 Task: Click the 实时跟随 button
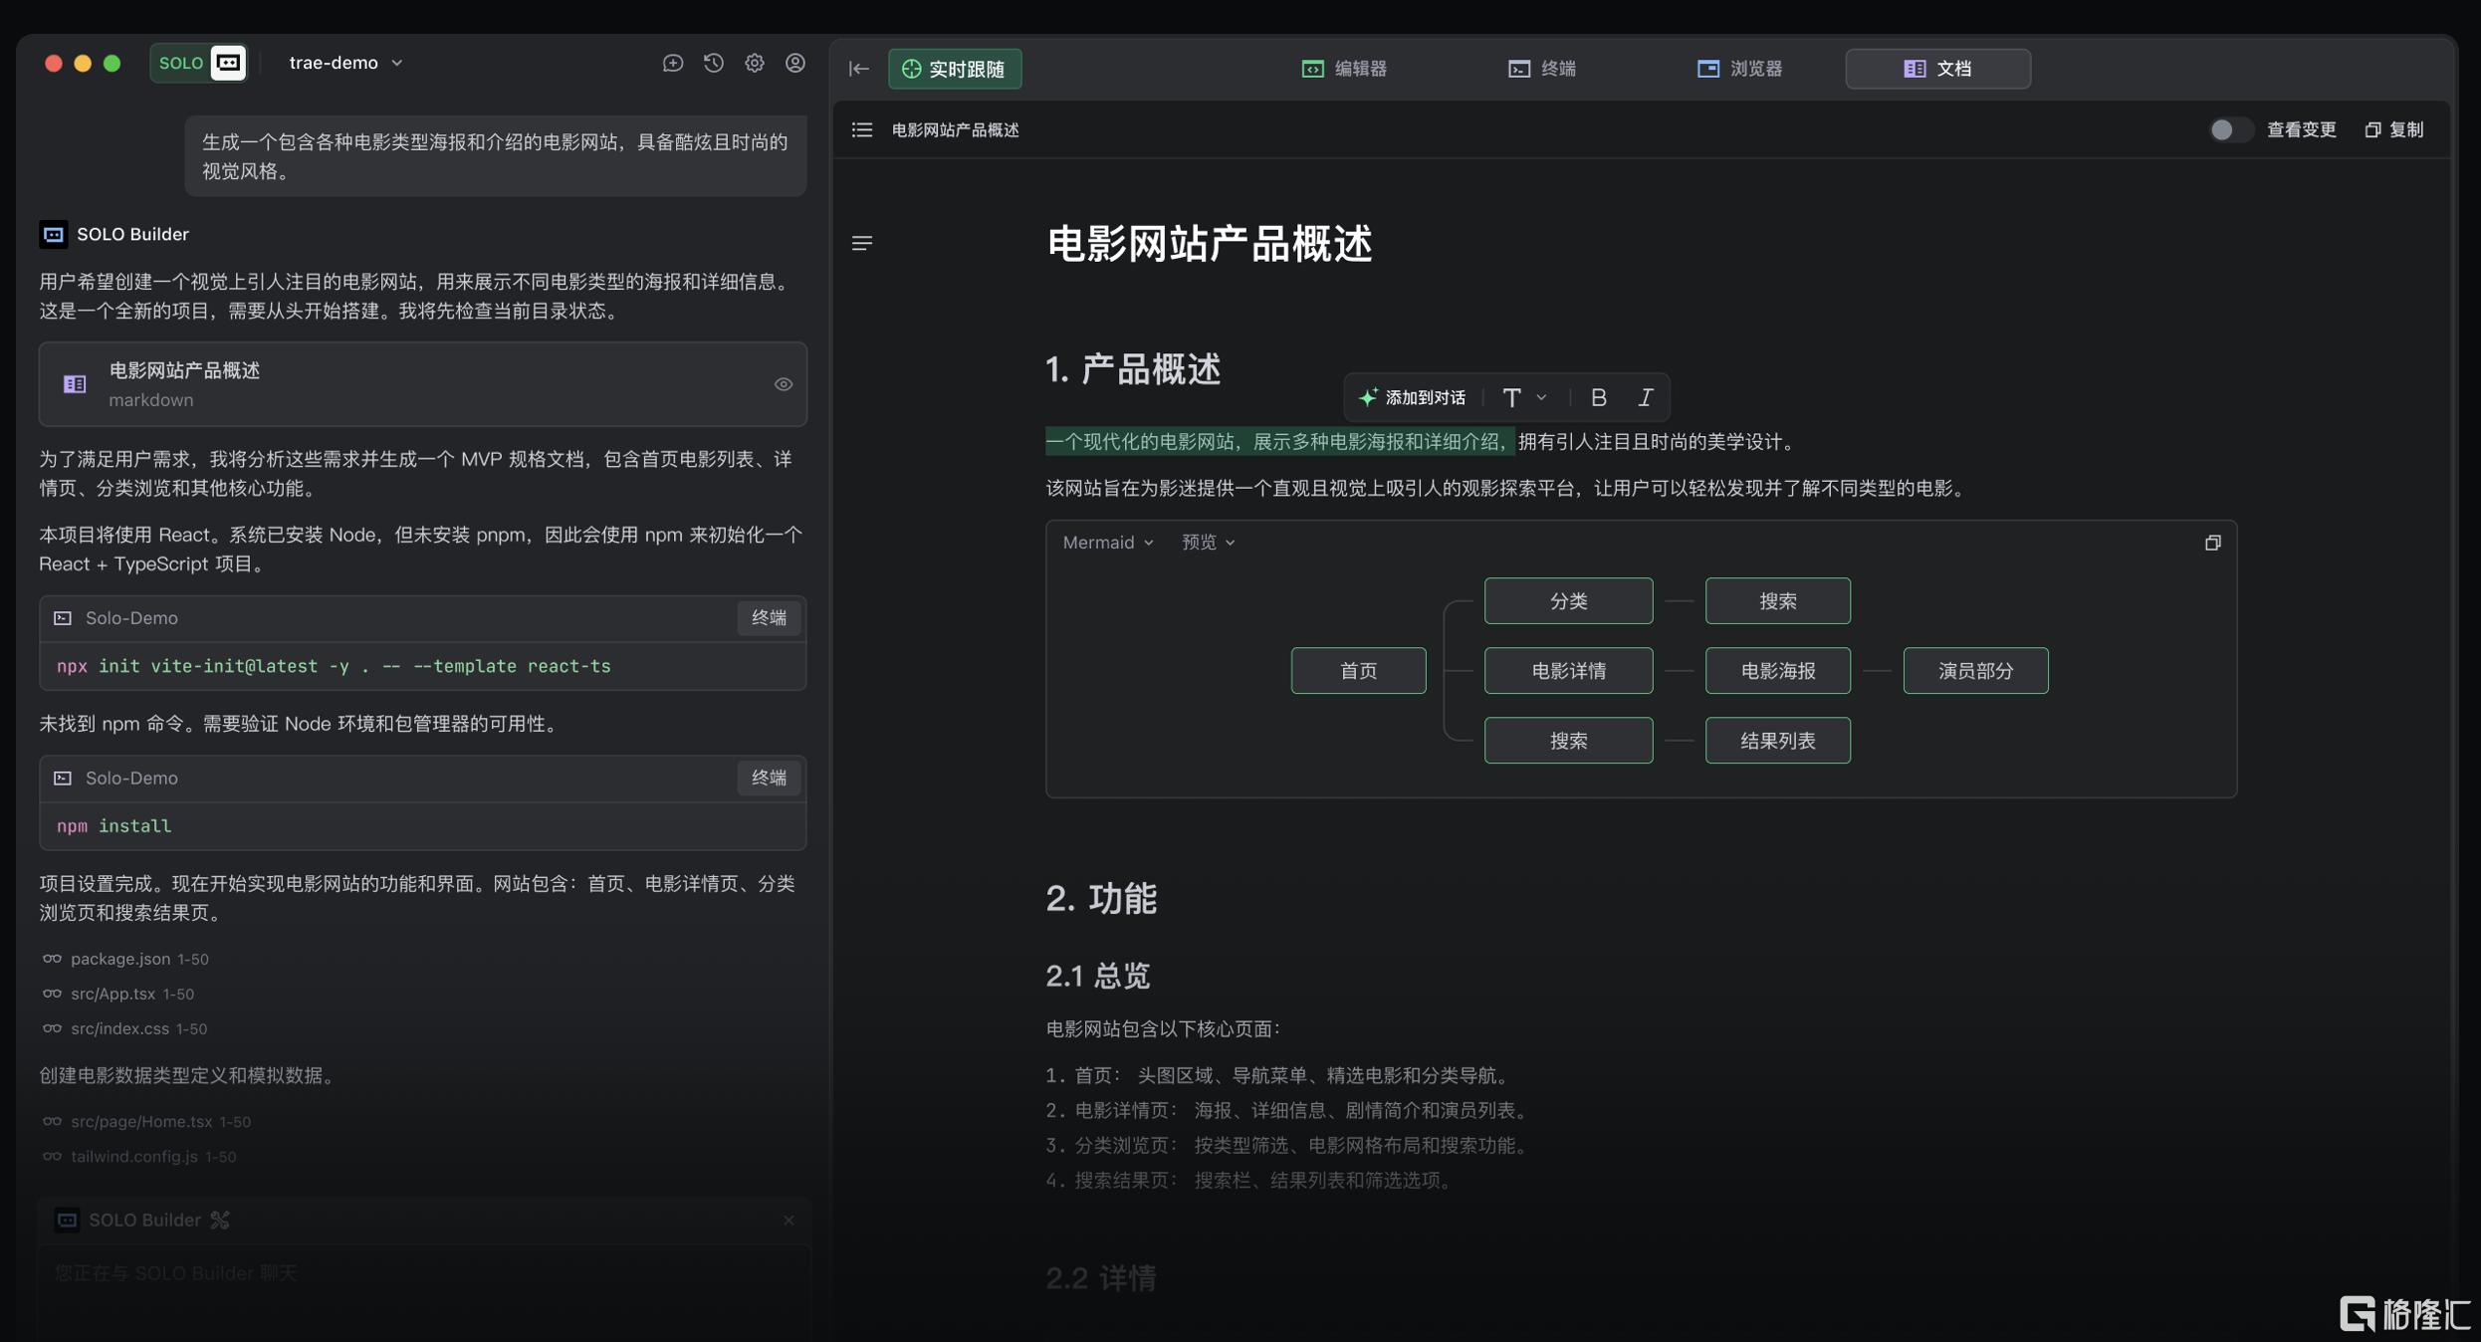click(954, 69)
